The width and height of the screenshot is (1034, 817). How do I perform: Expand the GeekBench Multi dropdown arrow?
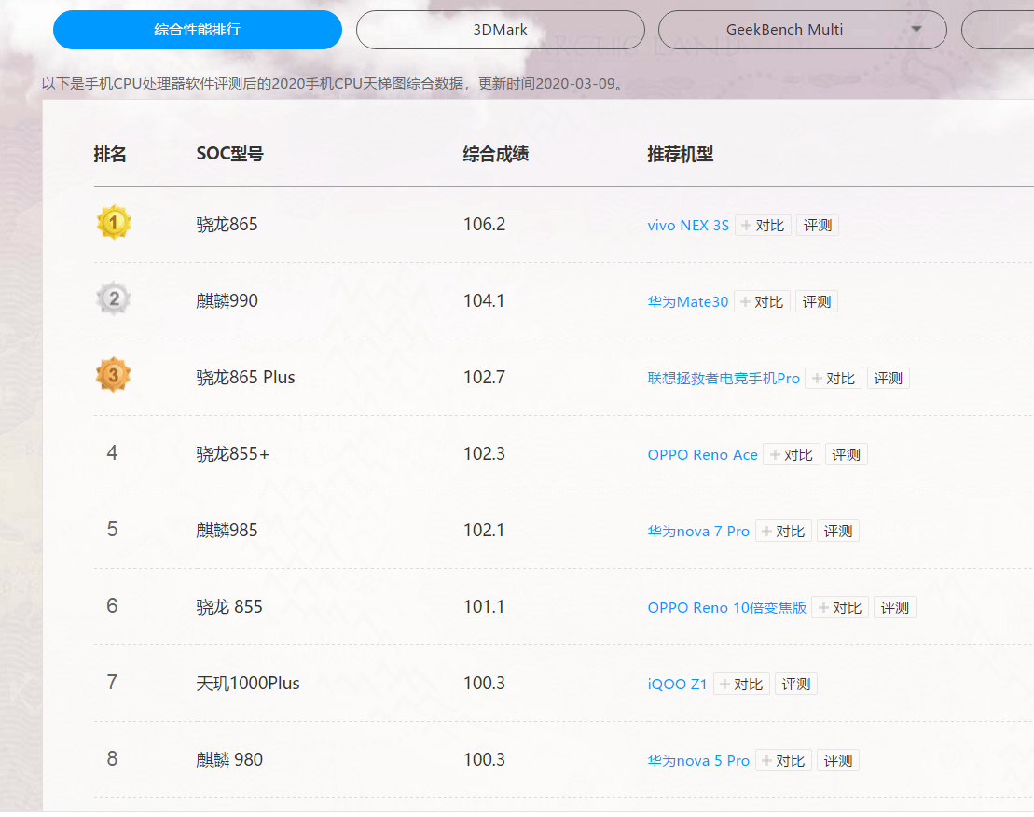[916, 30]
